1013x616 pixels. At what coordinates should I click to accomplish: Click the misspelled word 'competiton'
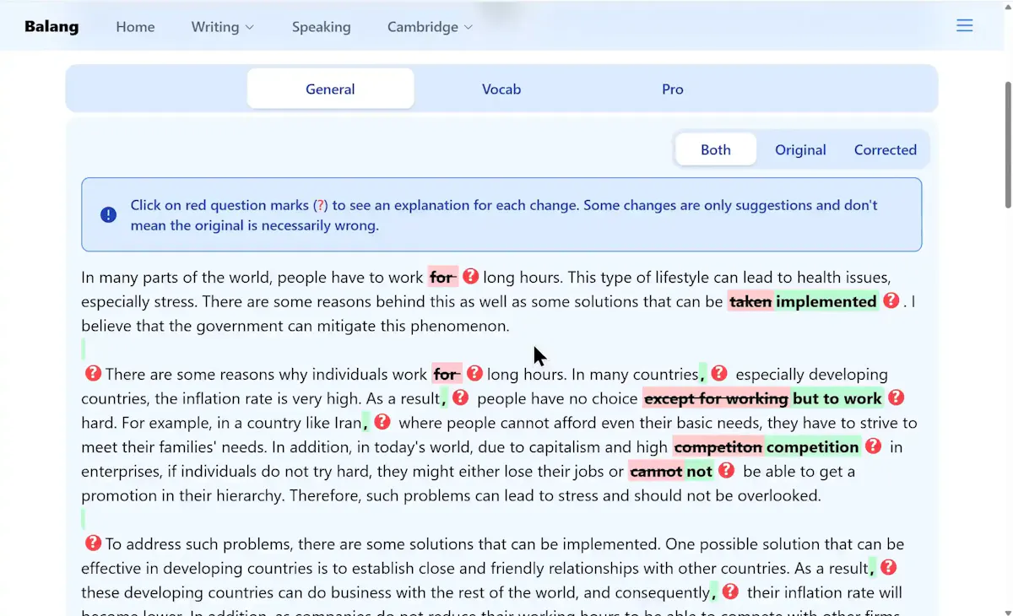pyautogui.click(x=718, y=446)
